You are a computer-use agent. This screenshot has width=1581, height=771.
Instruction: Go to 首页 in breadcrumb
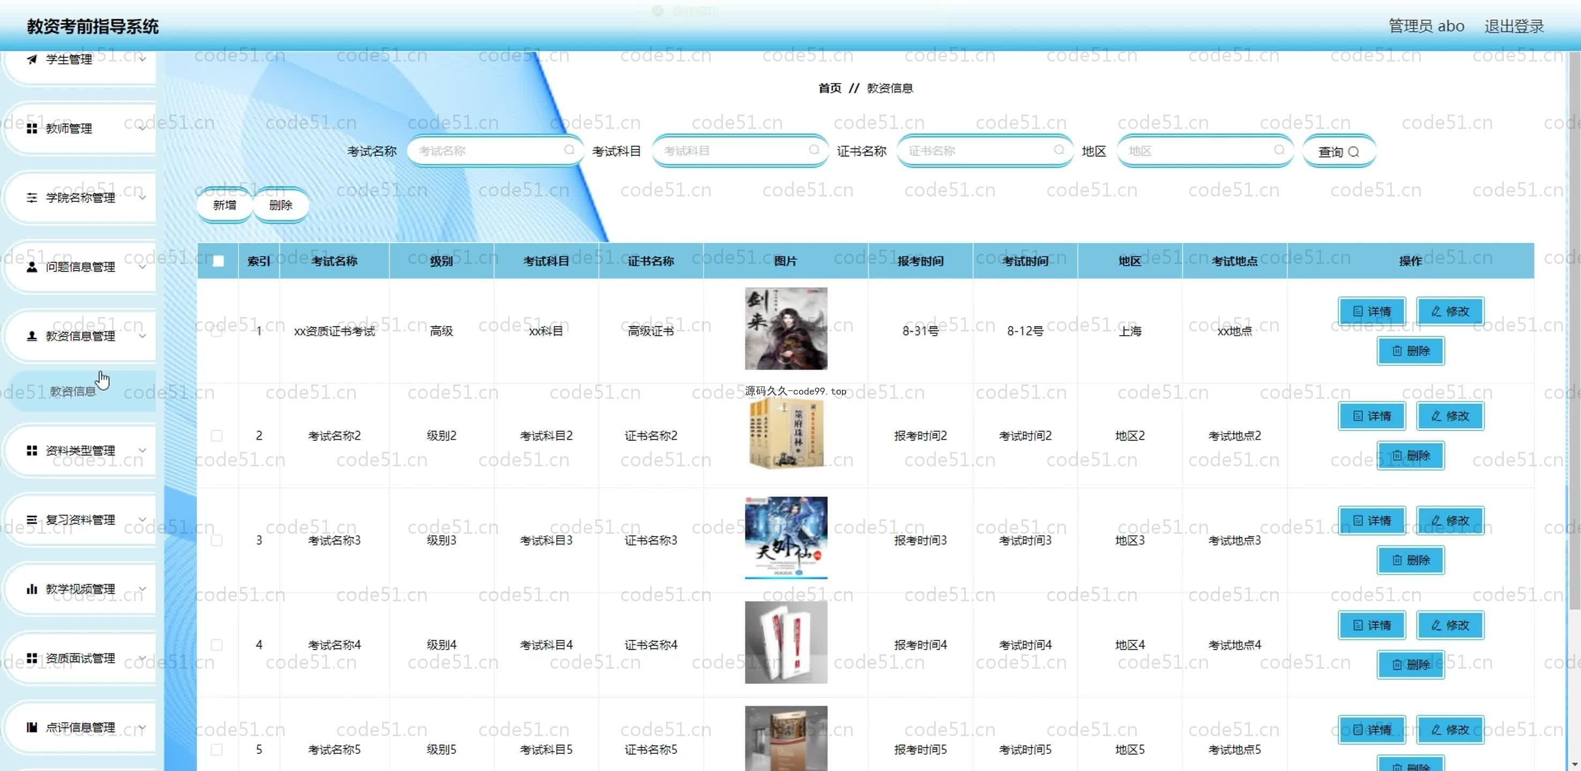[830, 88]
